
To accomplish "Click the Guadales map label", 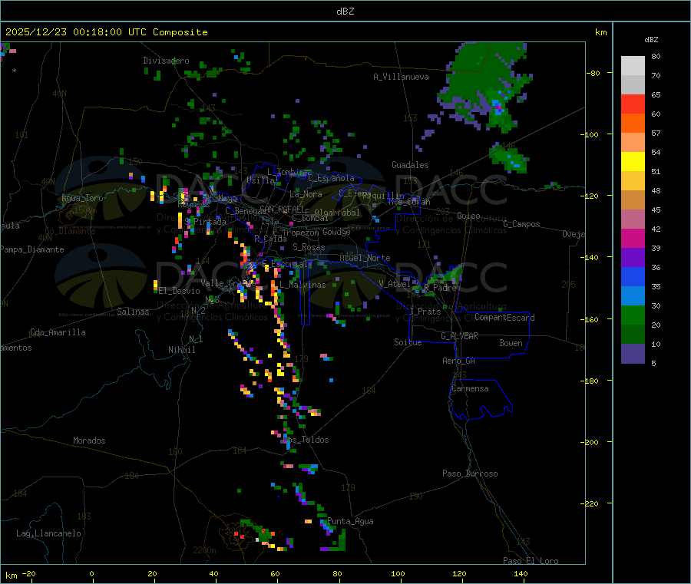I will pos(410,165).
